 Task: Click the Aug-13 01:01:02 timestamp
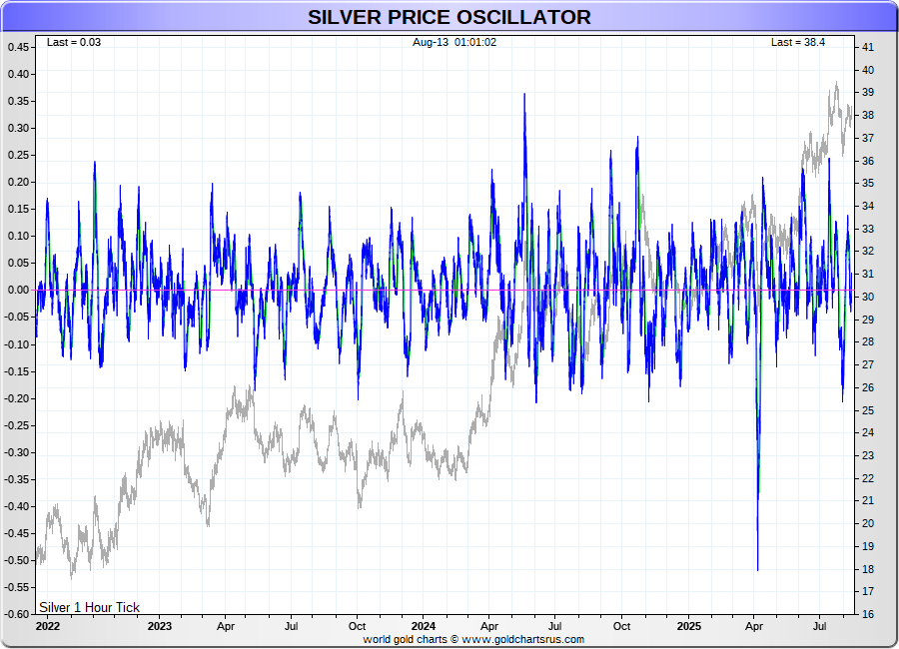(x=454, y=42)
